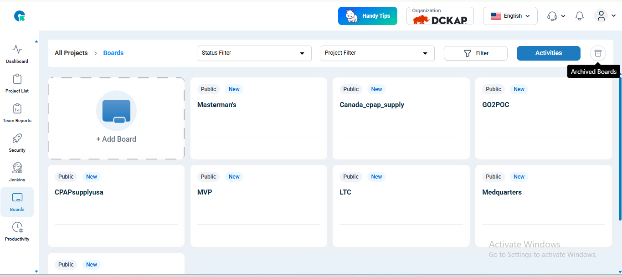Open Team Reports in sidebar
Screen dimensions: 622x277
tap(17, 113)
